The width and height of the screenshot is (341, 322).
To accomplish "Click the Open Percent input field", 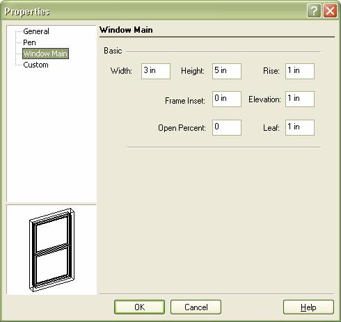I will click(x=227, y=127).
